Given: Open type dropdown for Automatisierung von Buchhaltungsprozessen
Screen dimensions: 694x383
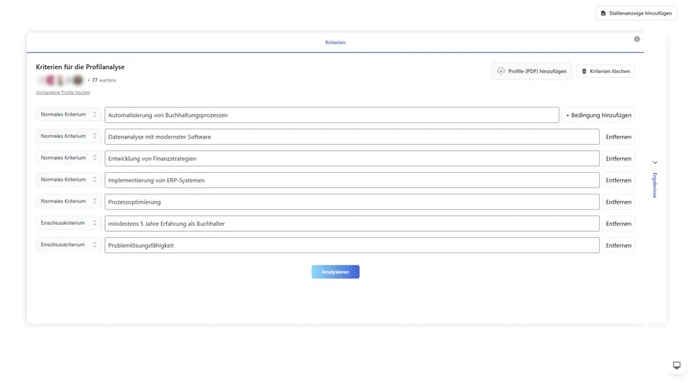Looking at the screenshot, I should pos(68,114).
